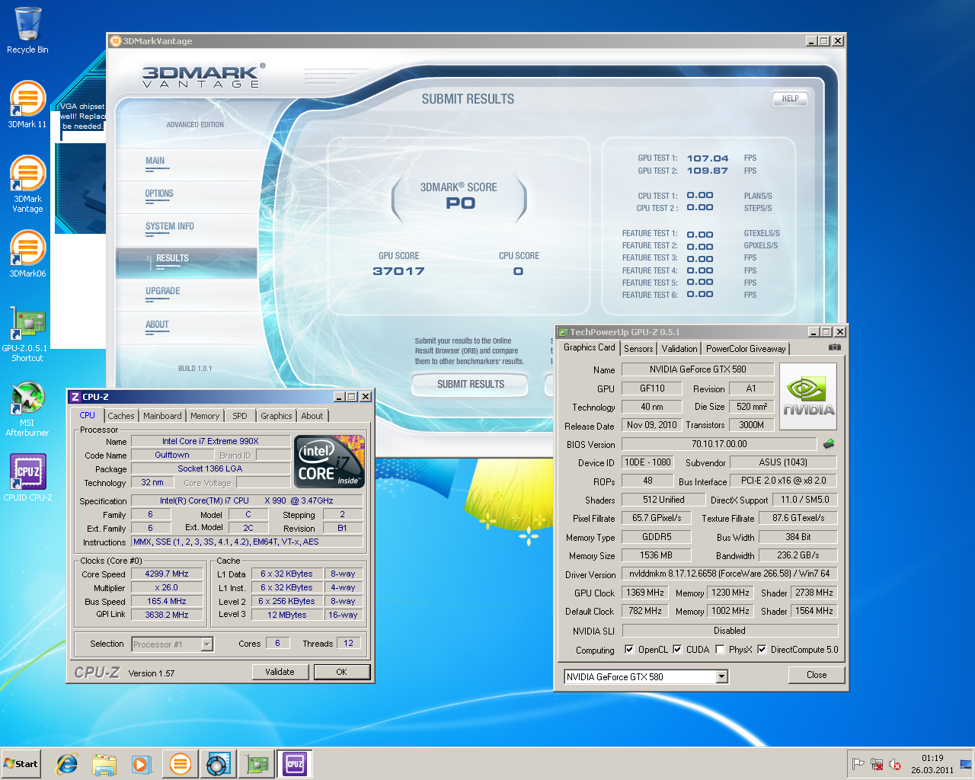
Task: Open Windows Explorer folder in taskbar
Action: (104, 764)
